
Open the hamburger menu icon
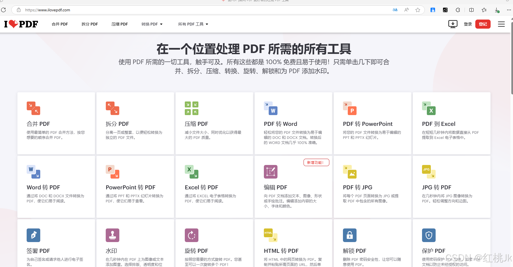click(x=501, y=24)
